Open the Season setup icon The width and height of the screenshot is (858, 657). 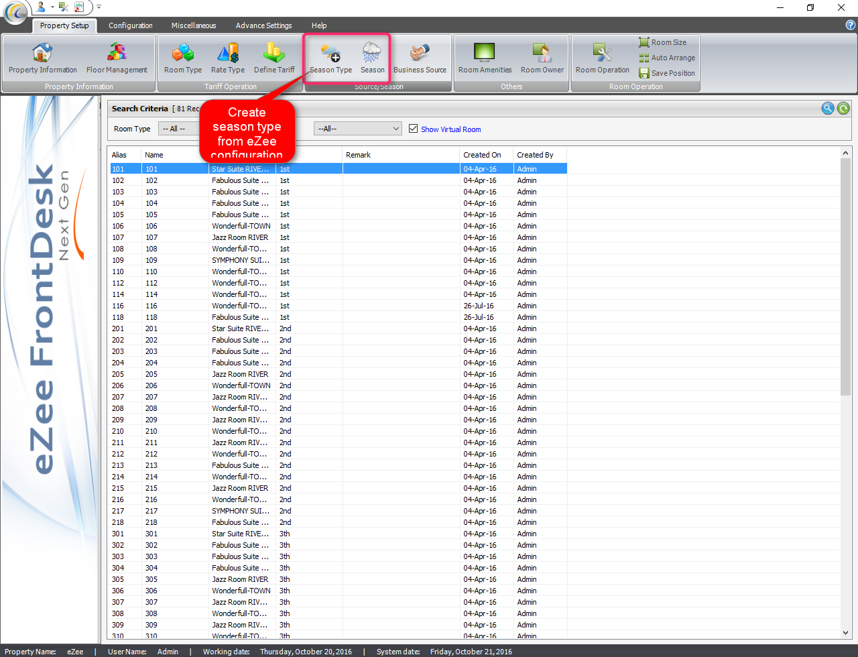coord(372,58)
